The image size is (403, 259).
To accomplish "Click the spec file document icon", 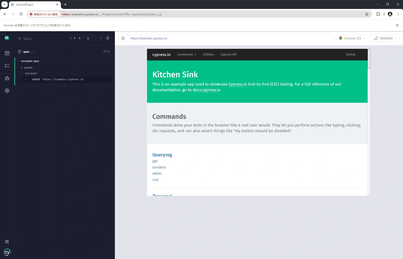I will 20,51.
